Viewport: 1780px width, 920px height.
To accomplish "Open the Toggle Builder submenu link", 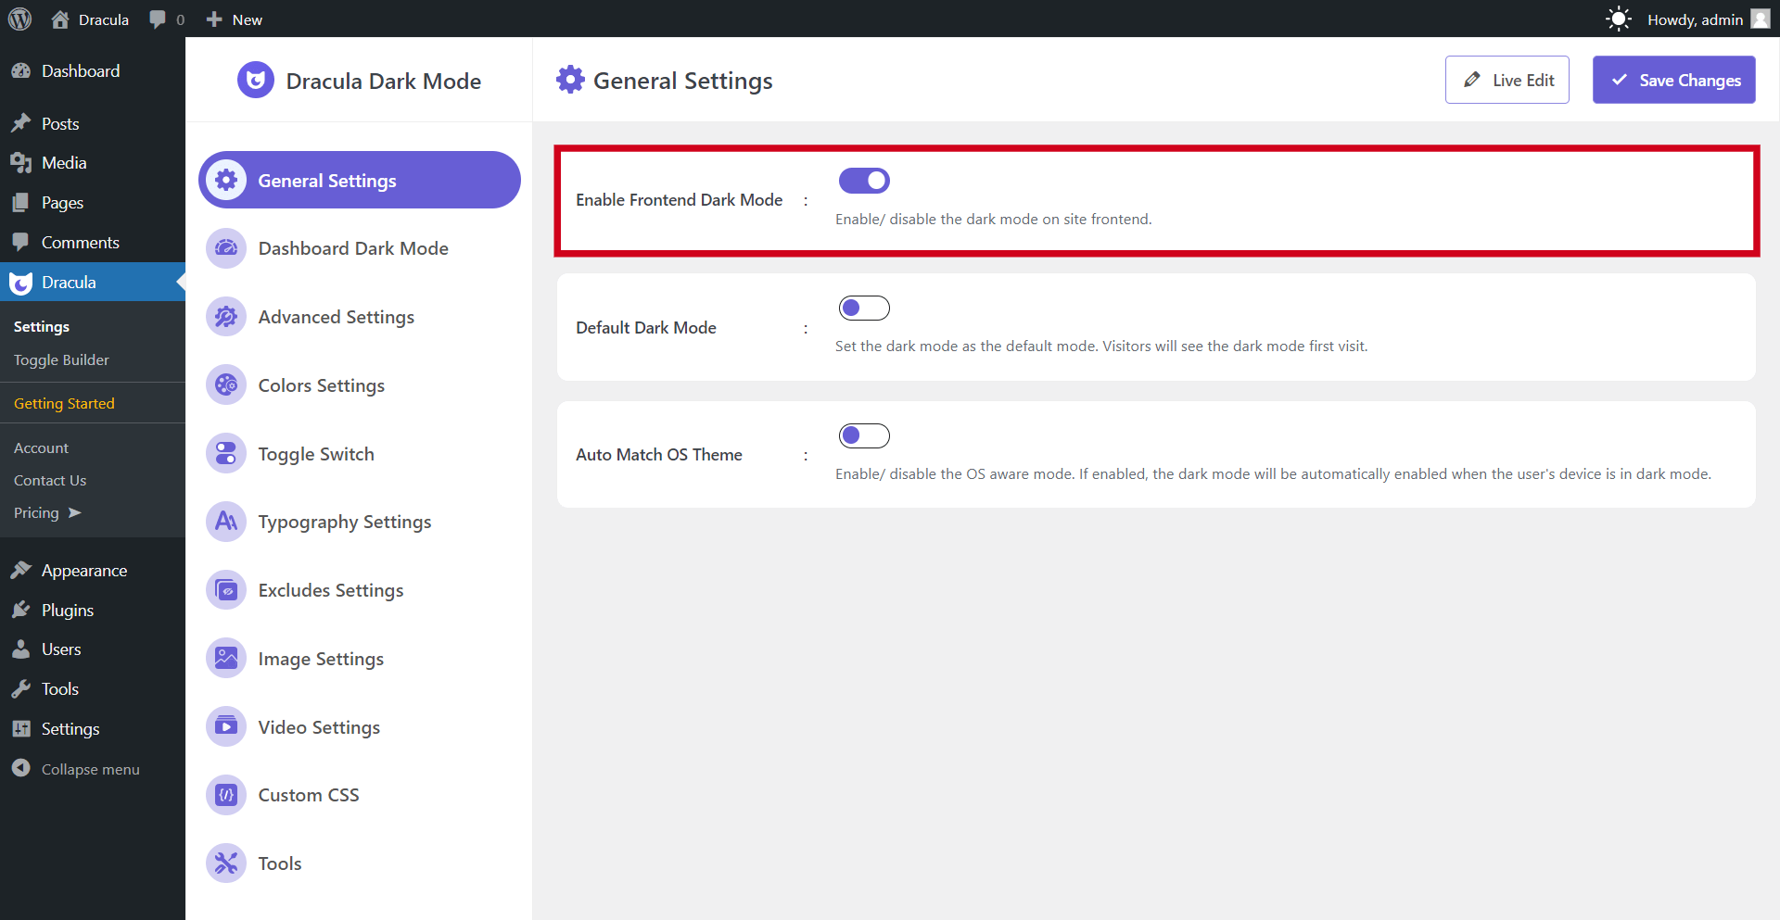I will point(61,360).
